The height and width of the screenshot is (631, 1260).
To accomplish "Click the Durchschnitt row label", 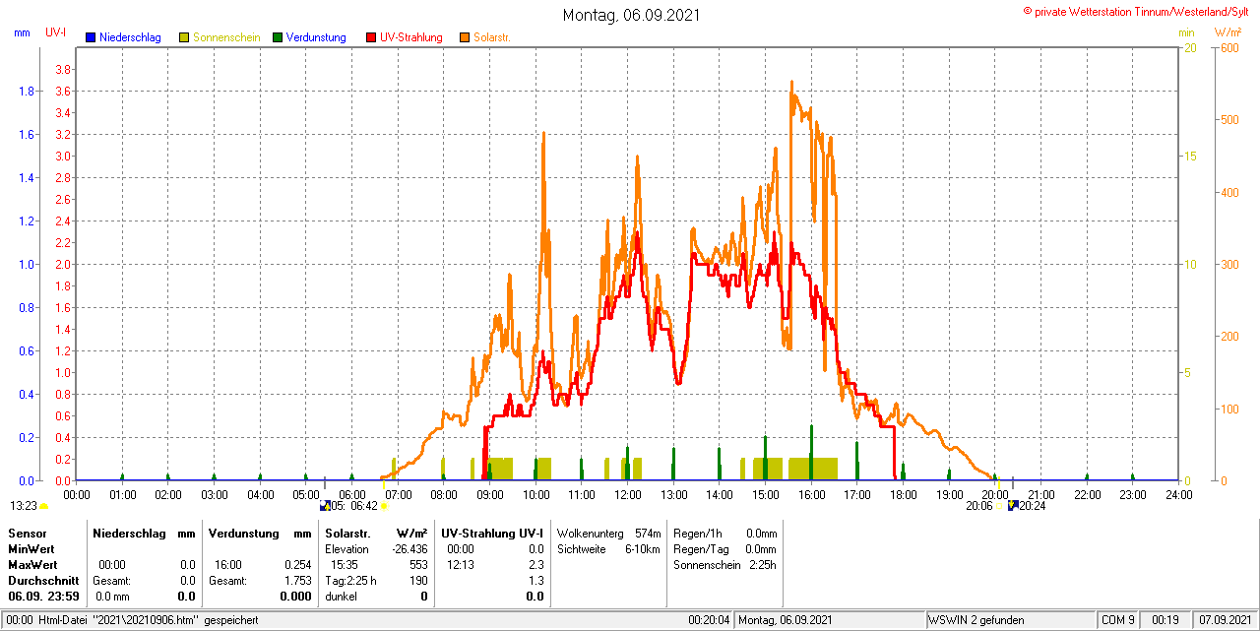I will click(x=43, y=580).
